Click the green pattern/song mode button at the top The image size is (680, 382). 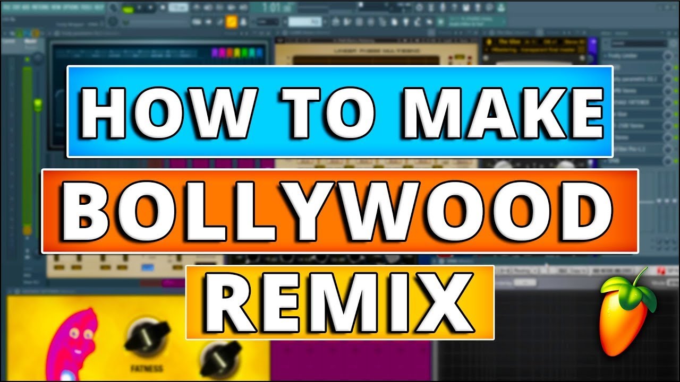tap(127, 9)
